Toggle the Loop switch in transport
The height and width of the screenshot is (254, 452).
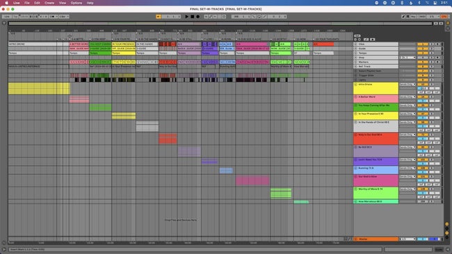coord(259,17)
